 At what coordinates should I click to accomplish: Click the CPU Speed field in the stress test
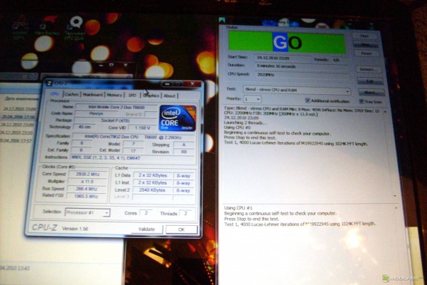(302, 74)
